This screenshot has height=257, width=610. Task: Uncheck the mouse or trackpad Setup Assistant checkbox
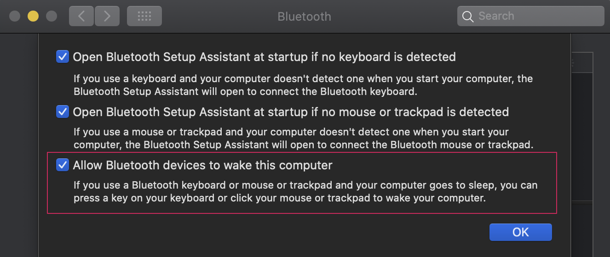(62, 112)
